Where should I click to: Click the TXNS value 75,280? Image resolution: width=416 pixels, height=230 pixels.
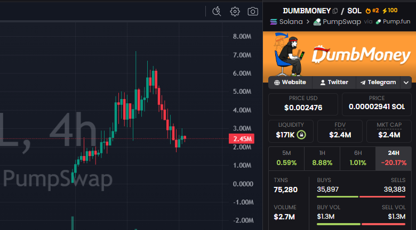click(285, 190)
